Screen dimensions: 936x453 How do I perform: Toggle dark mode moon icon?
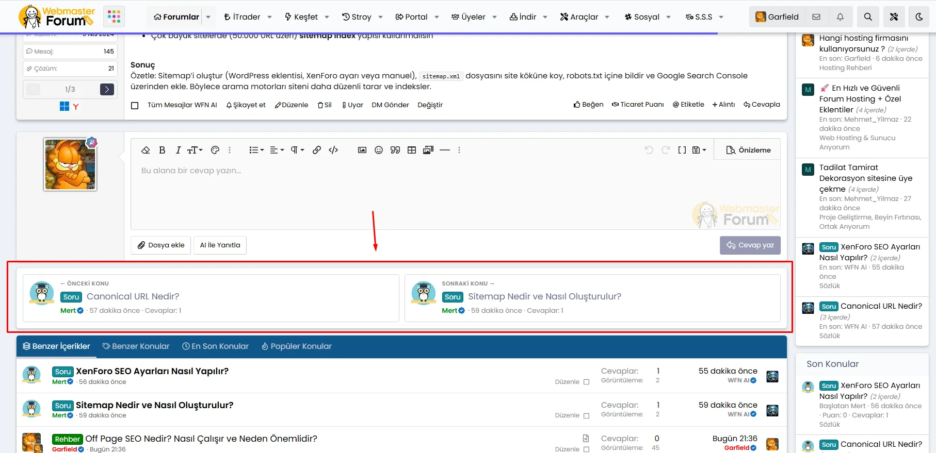click(x=919, y=17)
